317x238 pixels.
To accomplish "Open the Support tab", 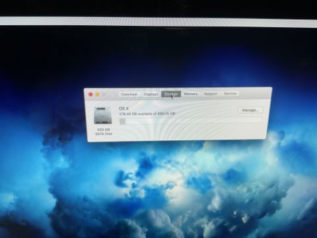I will click(x=211, y=94).
